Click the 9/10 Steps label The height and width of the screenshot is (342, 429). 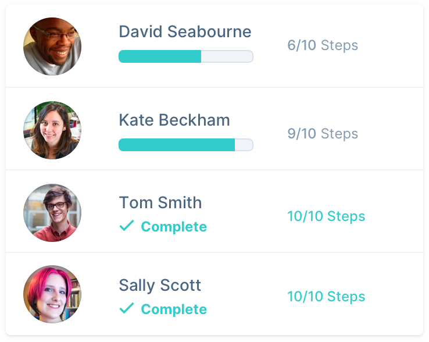click(x=323, y=134)
